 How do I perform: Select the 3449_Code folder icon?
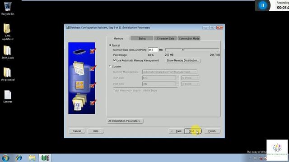tap(8, 52)
